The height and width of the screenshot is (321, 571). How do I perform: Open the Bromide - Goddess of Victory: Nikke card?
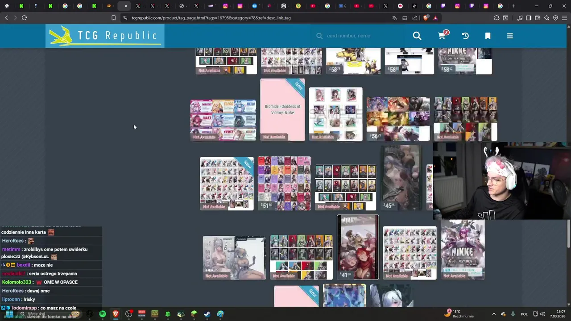[x=282, y=110]
